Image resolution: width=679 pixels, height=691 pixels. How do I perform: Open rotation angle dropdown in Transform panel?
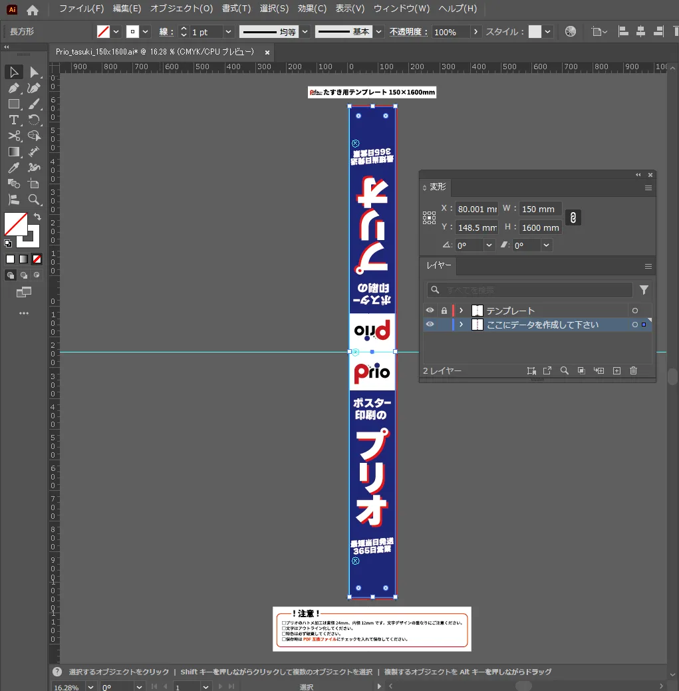coord(489,245)
